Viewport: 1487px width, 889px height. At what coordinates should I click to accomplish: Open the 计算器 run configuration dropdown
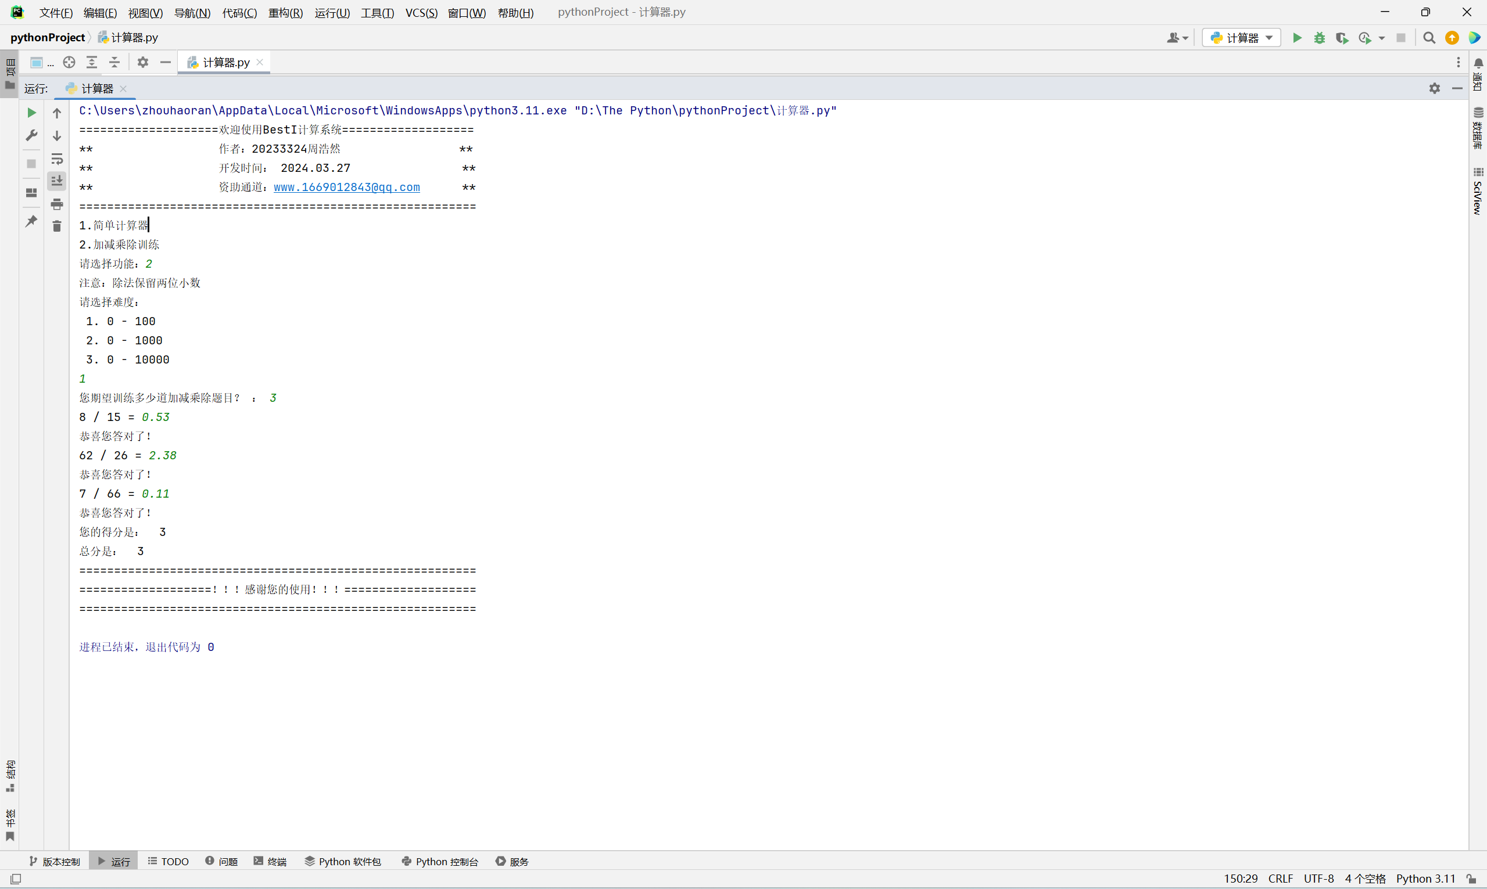point(1241,38)
